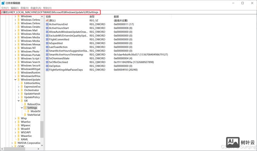Click the (默认) string value icon
The width and height of the screenshot is (257, 151).
(x=47, y=21)
